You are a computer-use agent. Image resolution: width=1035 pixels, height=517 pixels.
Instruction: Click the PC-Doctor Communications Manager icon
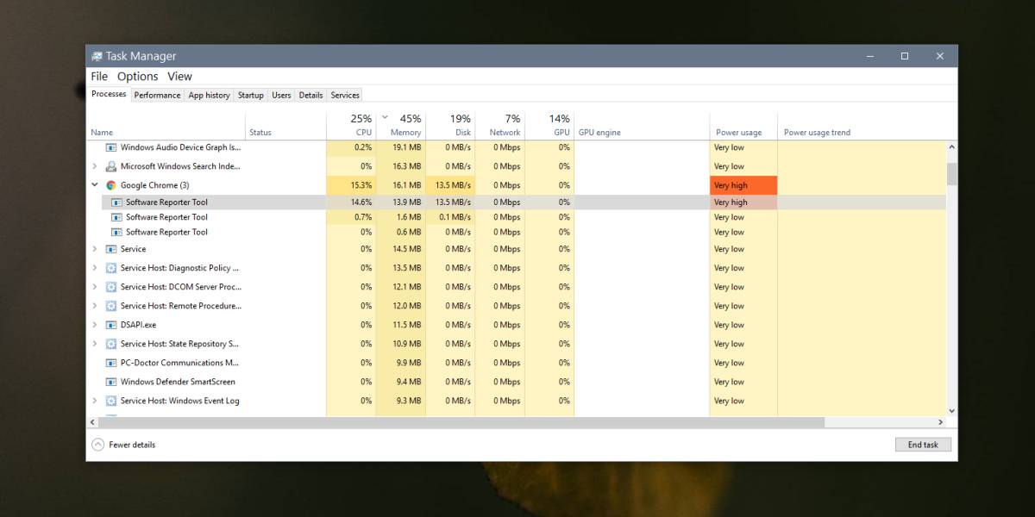click(111, 363)
